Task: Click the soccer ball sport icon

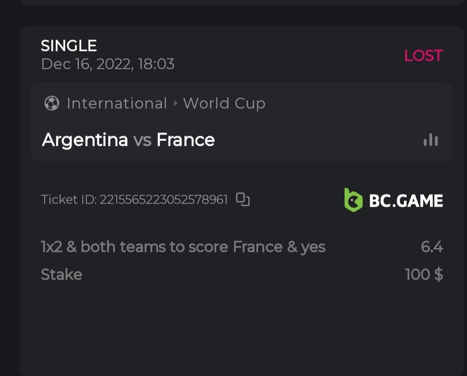Action: coord(52,104)
